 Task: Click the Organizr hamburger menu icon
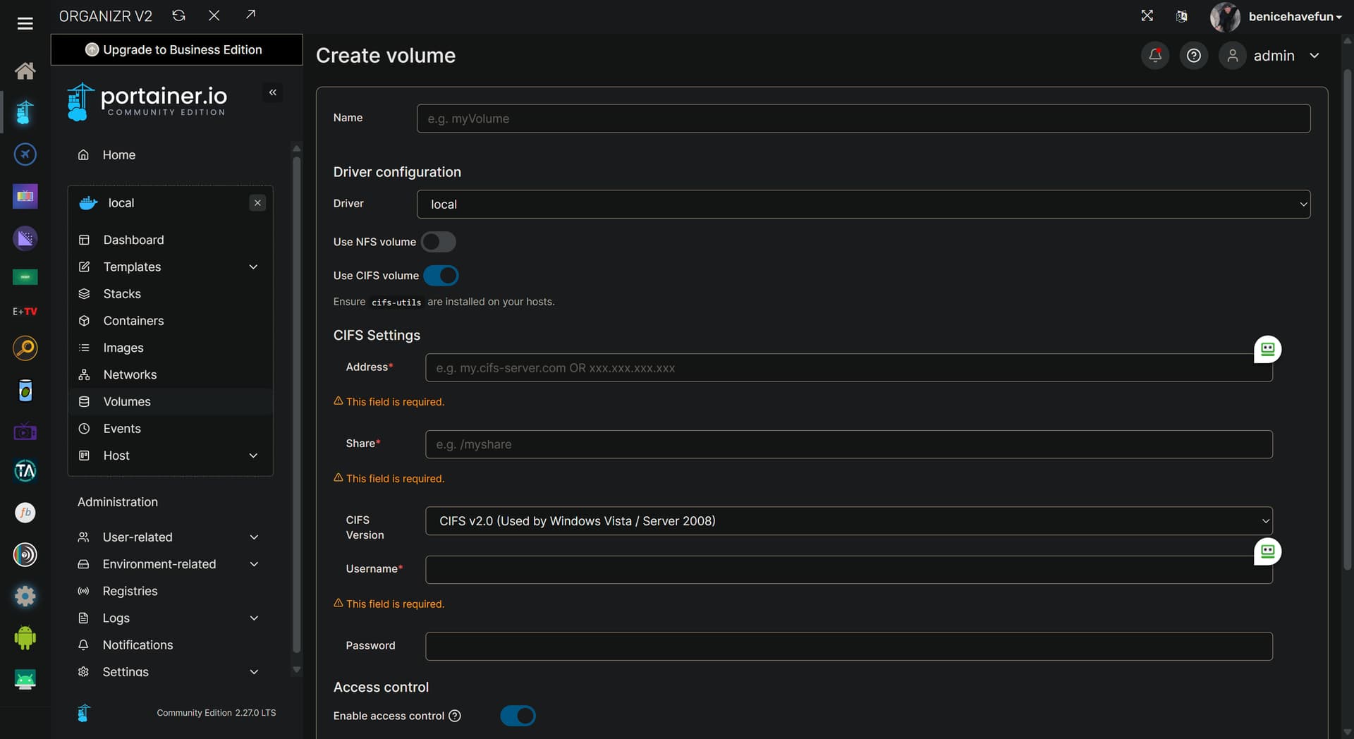pyautogui.click(x=25, y=23)
